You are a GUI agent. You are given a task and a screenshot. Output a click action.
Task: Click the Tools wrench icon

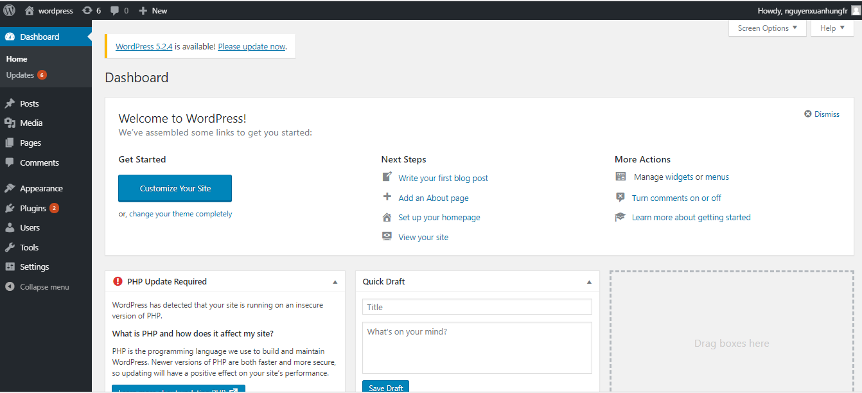tap(10, 247)
